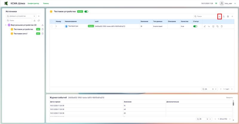The height and width of the screenshot is (124, 239).
Task: Click the upload icon above signals table
Action: [224, 16]
